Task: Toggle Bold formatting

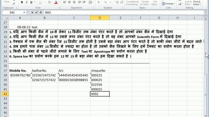Action: 22,2
